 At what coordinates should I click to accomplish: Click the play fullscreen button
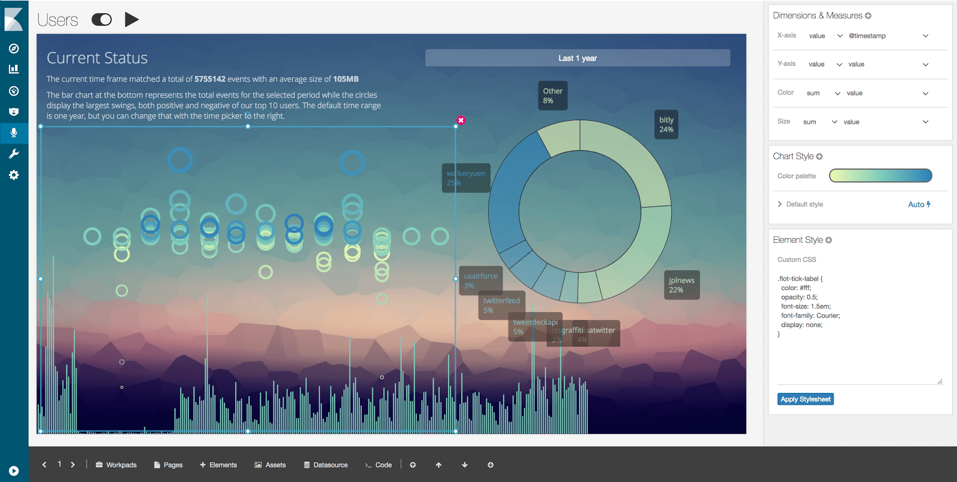(132, 20)
